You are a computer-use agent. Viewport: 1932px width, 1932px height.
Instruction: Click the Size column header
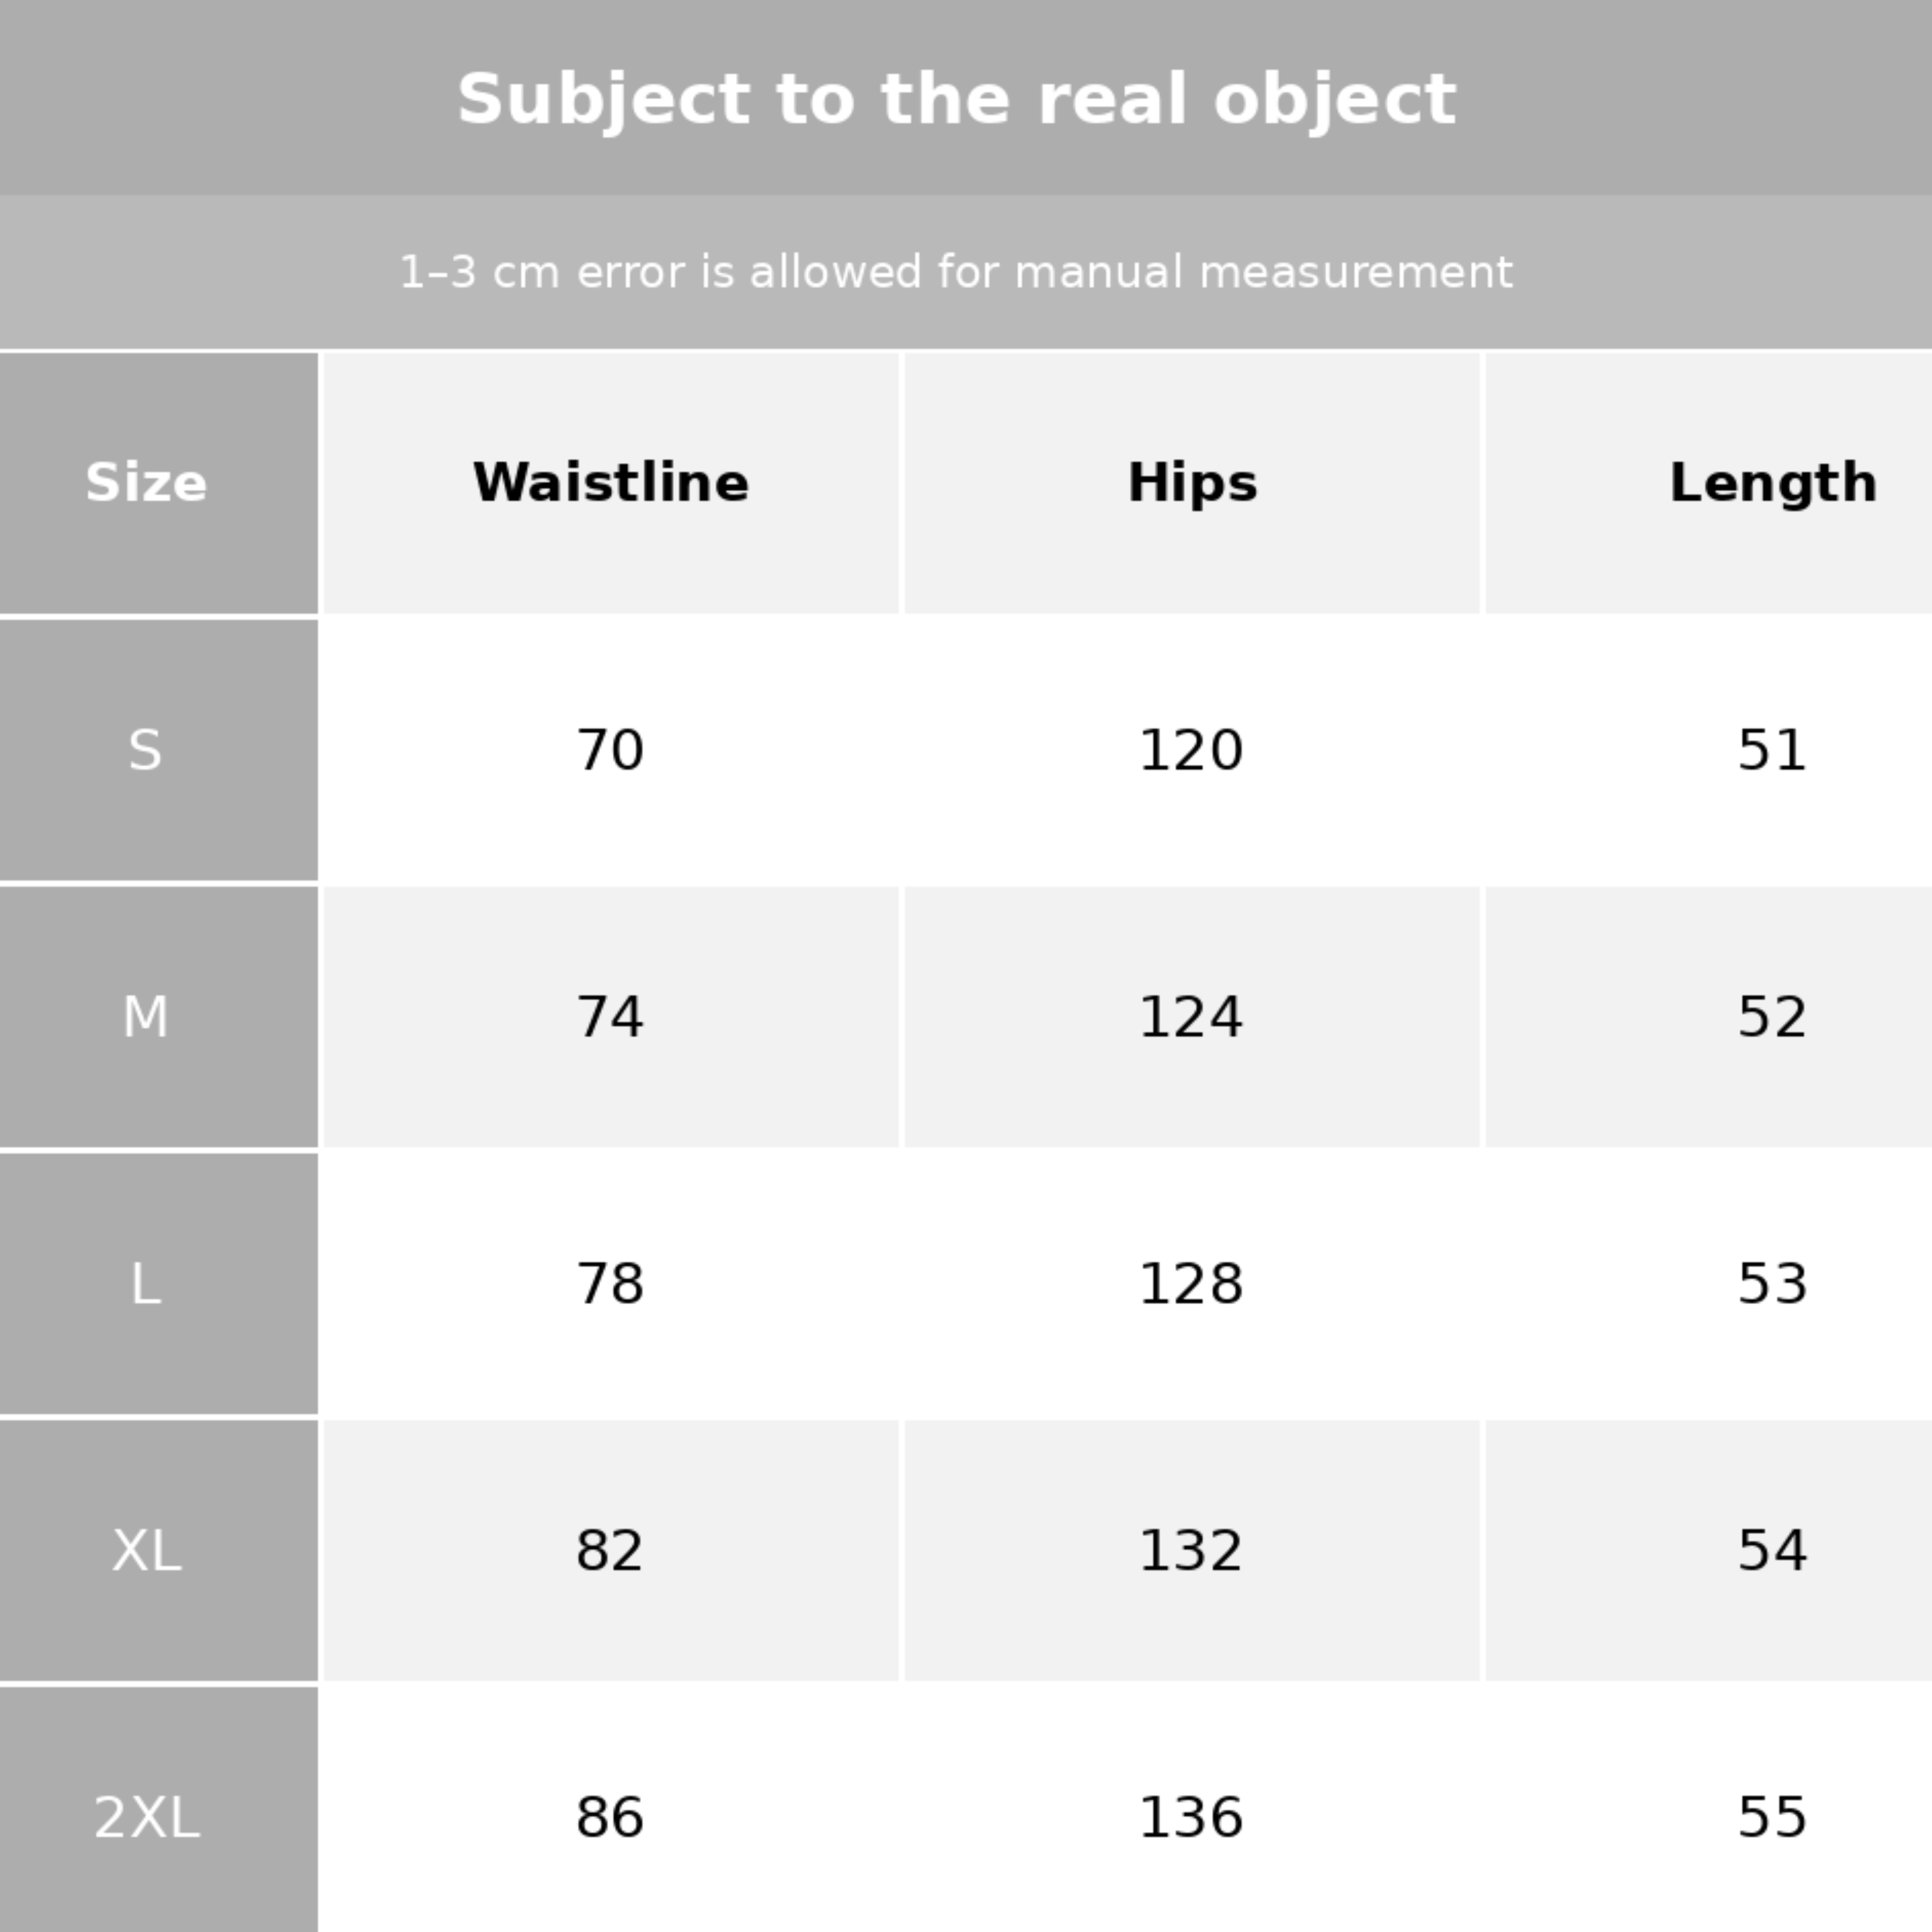(x=146, y=483)
